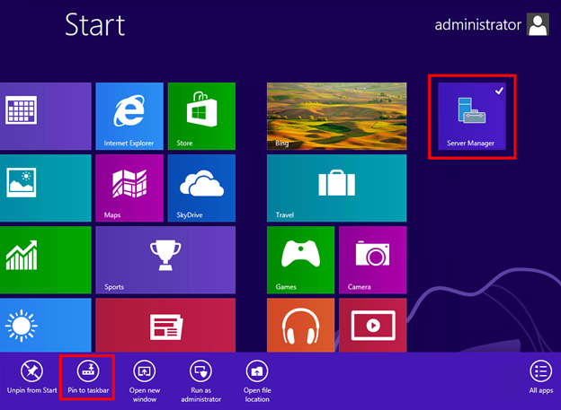Open the Games tile
The image size is (561, 410).
[x=300, y=260]
